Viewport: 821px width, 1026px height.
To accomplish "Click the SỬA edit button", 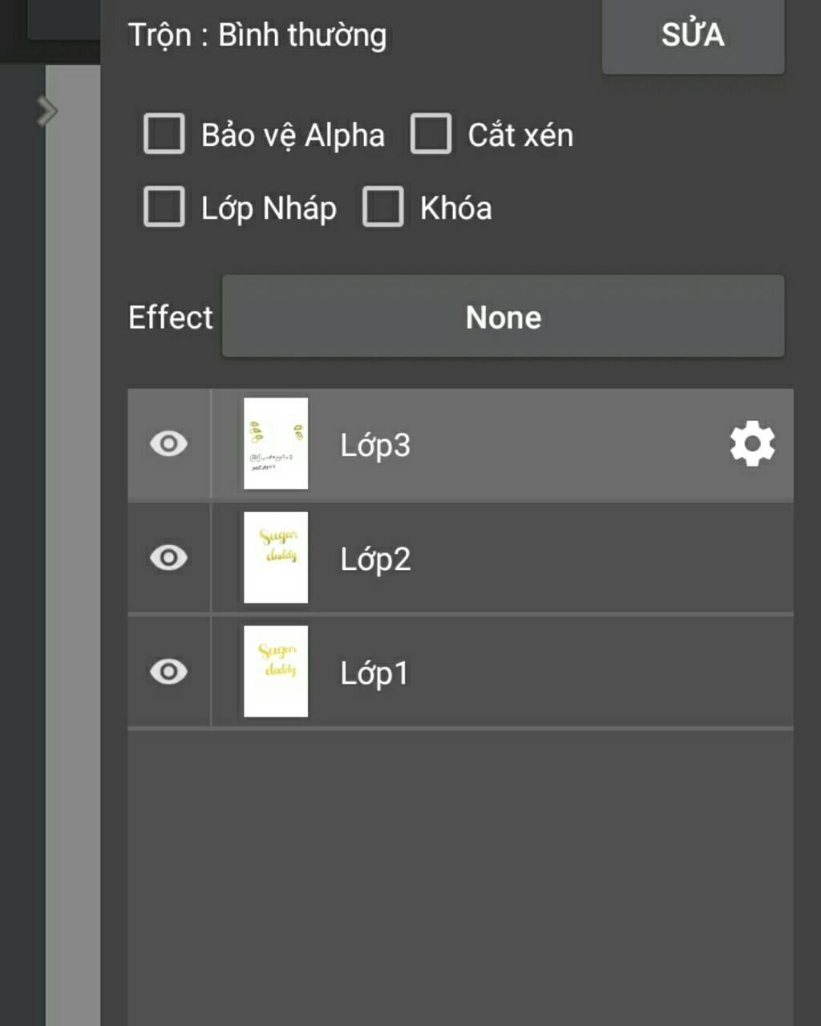I will 693,36.
